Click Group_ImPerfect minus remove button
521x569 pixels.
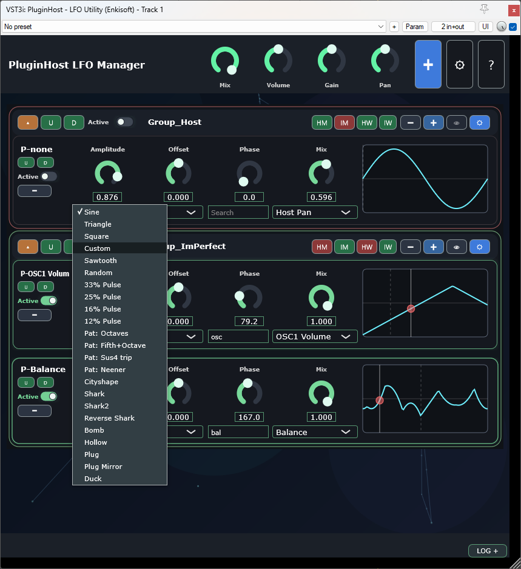click(x=411, y=247)
